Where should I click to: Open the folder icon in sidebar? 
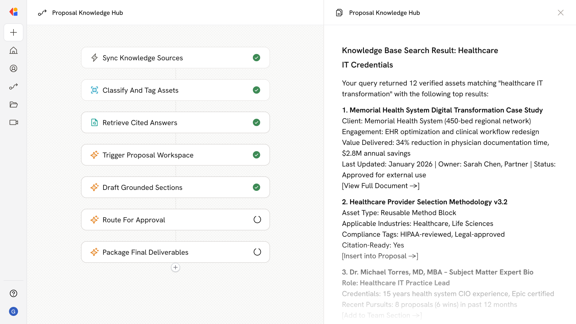(x=13, y=104)
